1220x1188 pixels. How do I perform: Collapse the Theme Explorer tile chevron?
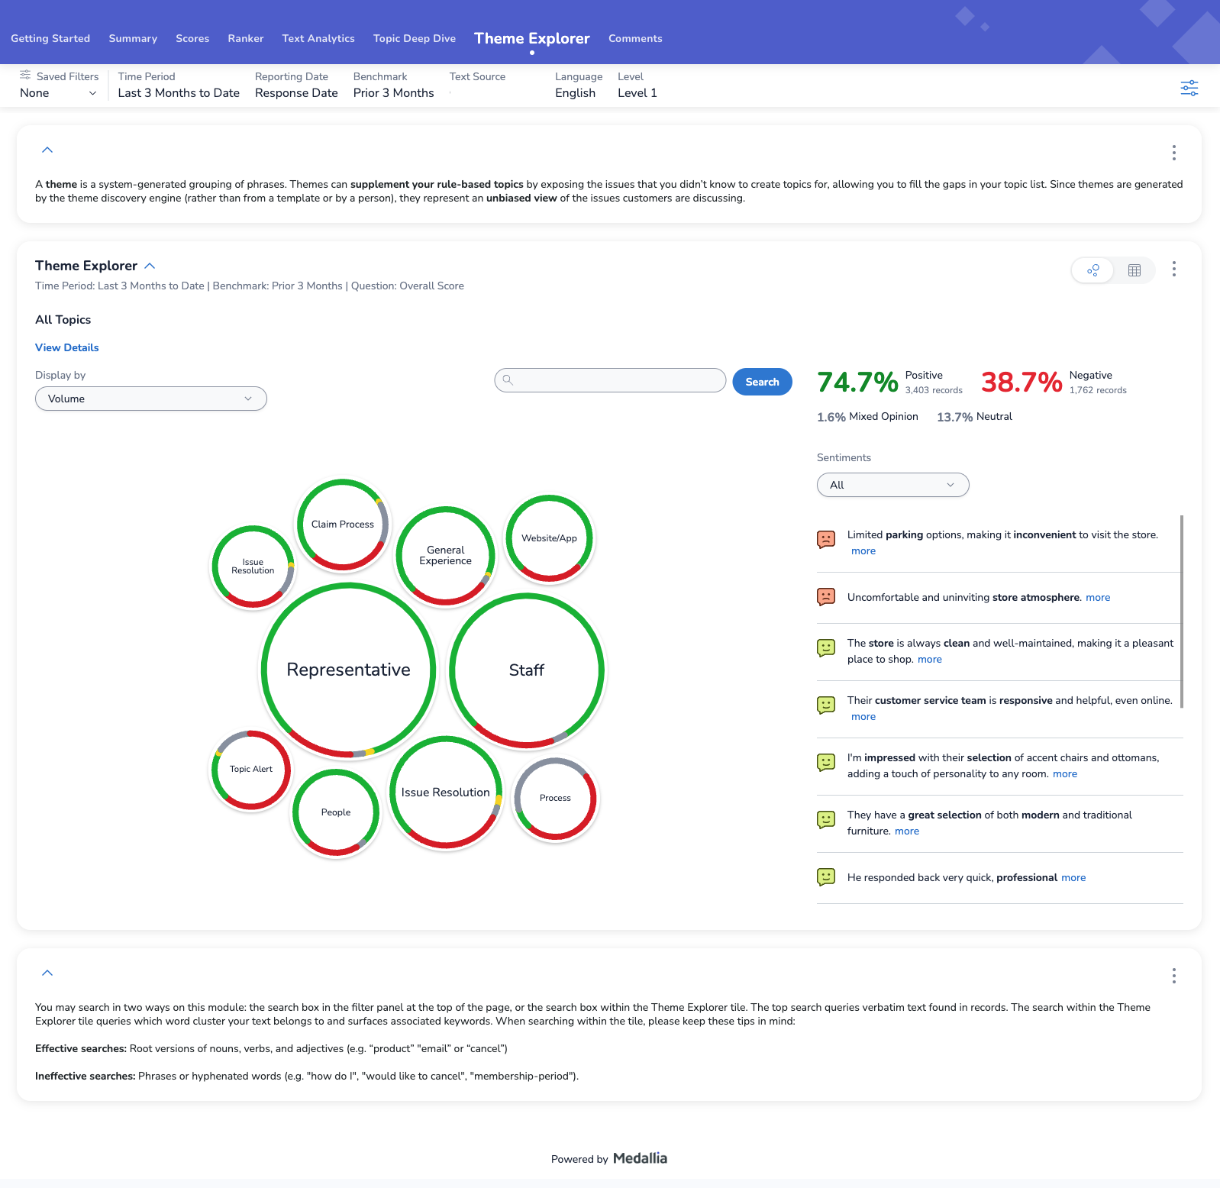150,266
